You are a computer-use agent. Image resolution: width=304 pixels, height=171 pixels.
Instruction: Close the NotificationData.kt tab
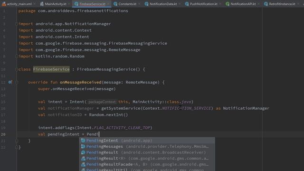point(180,4)
